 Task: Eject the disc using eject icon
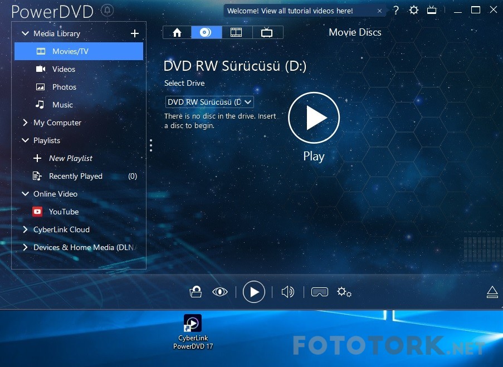[492, 292]
